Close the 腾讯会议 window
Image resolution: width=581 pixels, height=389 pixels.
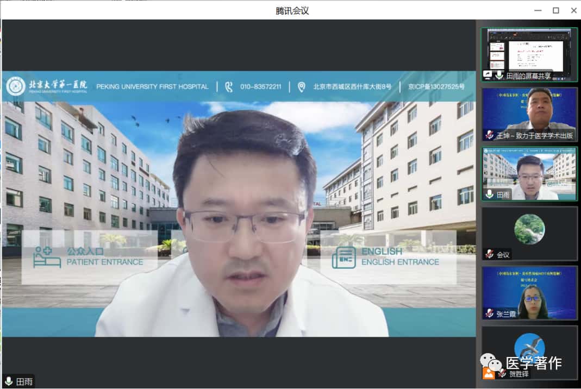click(x=573, y=10)
